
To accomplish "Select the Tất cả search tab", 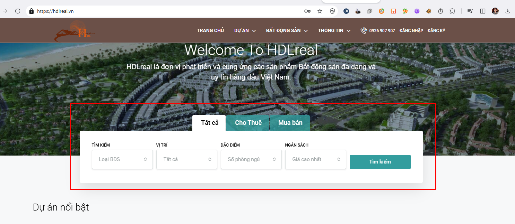I will 210,123.
